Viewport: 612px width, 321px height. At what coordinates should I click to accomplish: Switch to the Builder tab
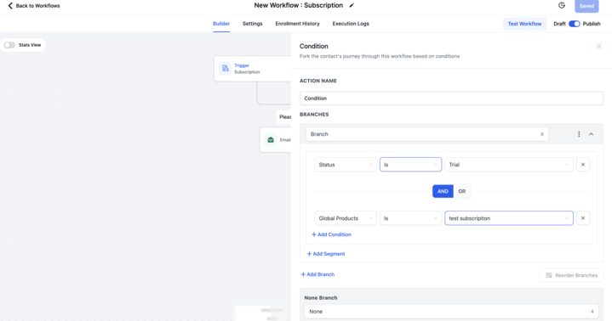point(221,24)
